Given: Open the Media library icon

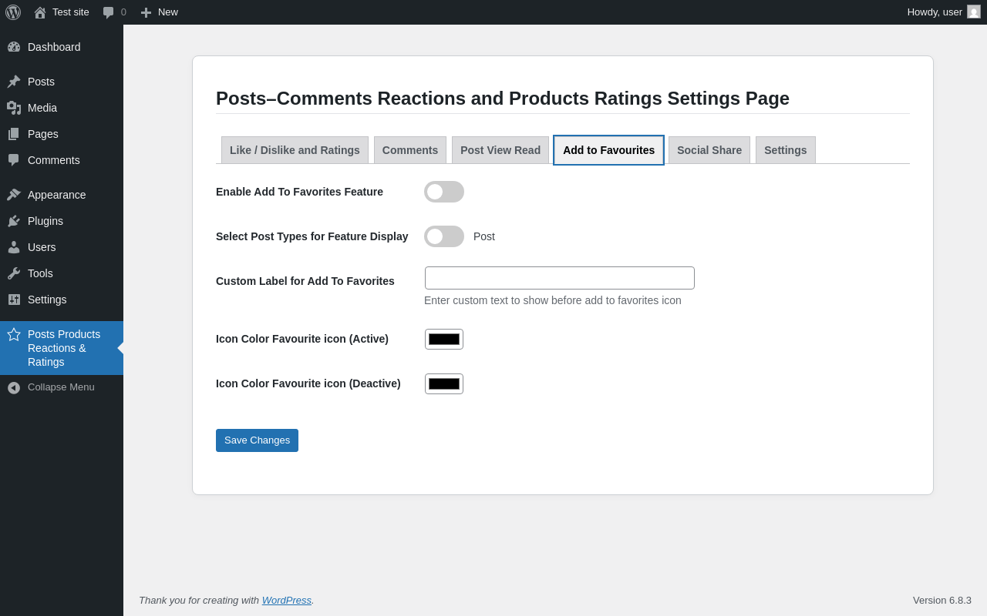Looking at the screenshot, I should point(14,108).
